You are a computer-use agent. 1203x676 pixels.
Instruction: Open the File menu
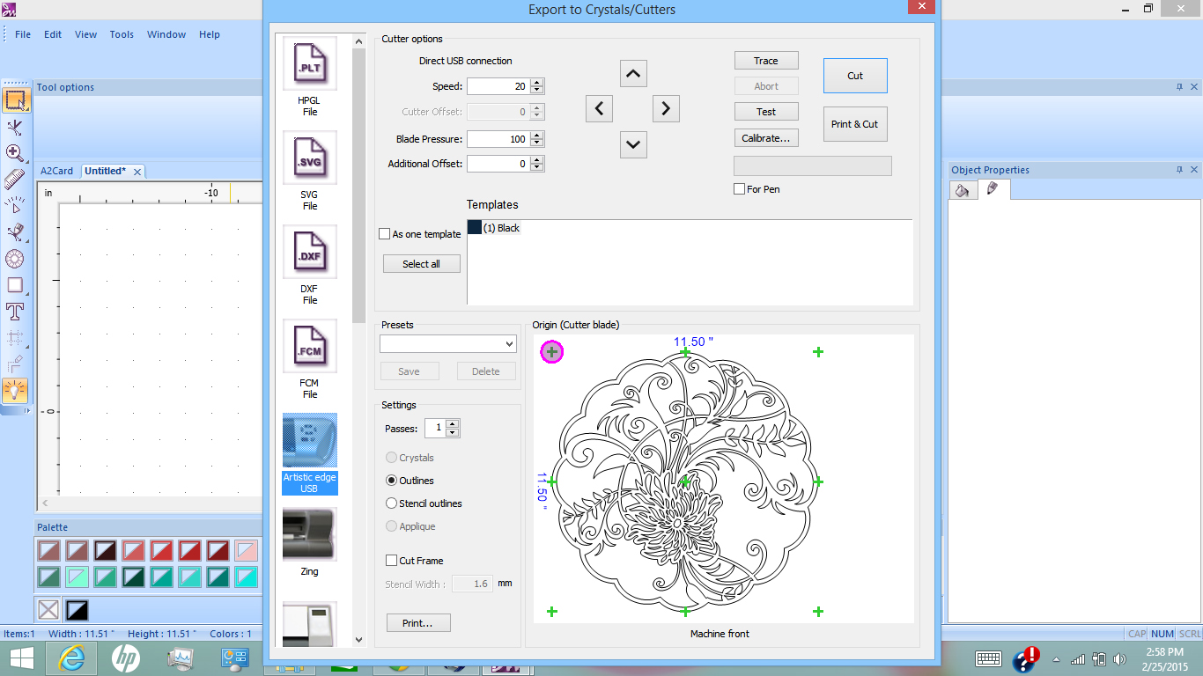pos(23,34)
